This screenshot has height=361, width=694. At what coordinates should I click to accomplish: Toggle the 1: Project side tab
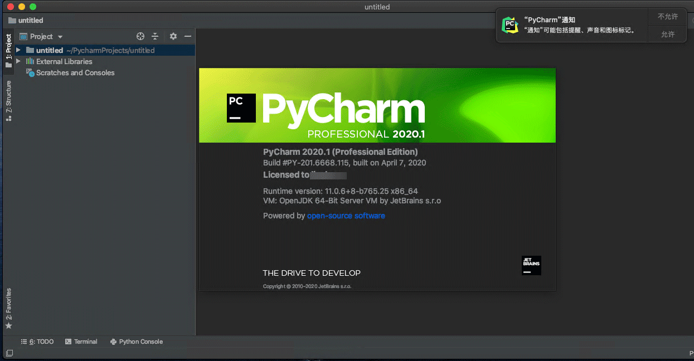(8, 51)
